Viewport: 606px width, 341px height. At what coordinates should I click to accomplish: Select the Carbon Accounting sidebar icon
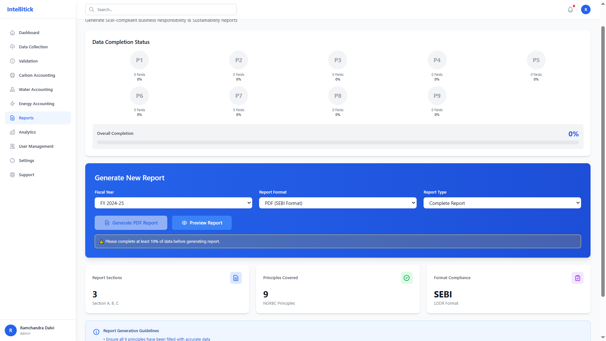pyautogui.click(x=12, y=75)
